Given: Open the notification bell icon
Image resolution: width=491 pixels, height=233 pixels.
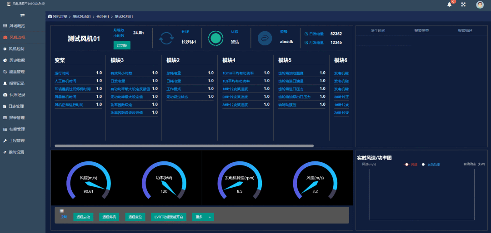Looking at the screenshot, I should point(449,5).
